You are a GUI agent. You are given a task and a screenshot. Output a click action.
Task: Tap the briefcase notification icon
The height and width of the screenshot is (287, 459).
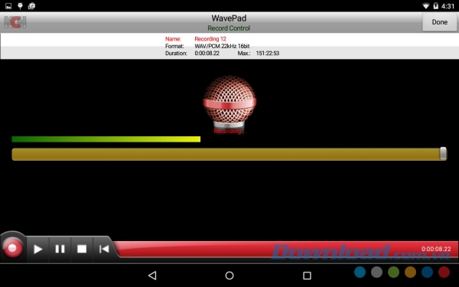tap(31, 6)
